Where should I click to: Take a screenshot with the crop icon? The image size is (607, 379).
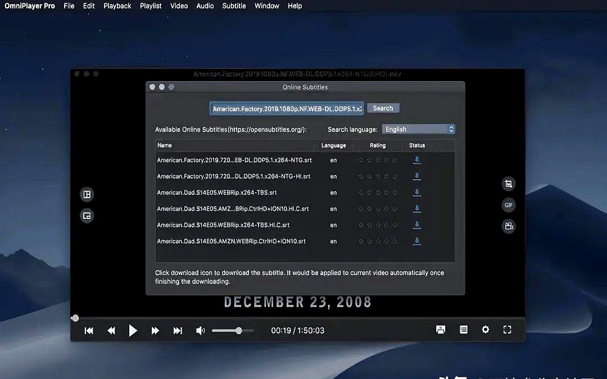tap(509, 184)
